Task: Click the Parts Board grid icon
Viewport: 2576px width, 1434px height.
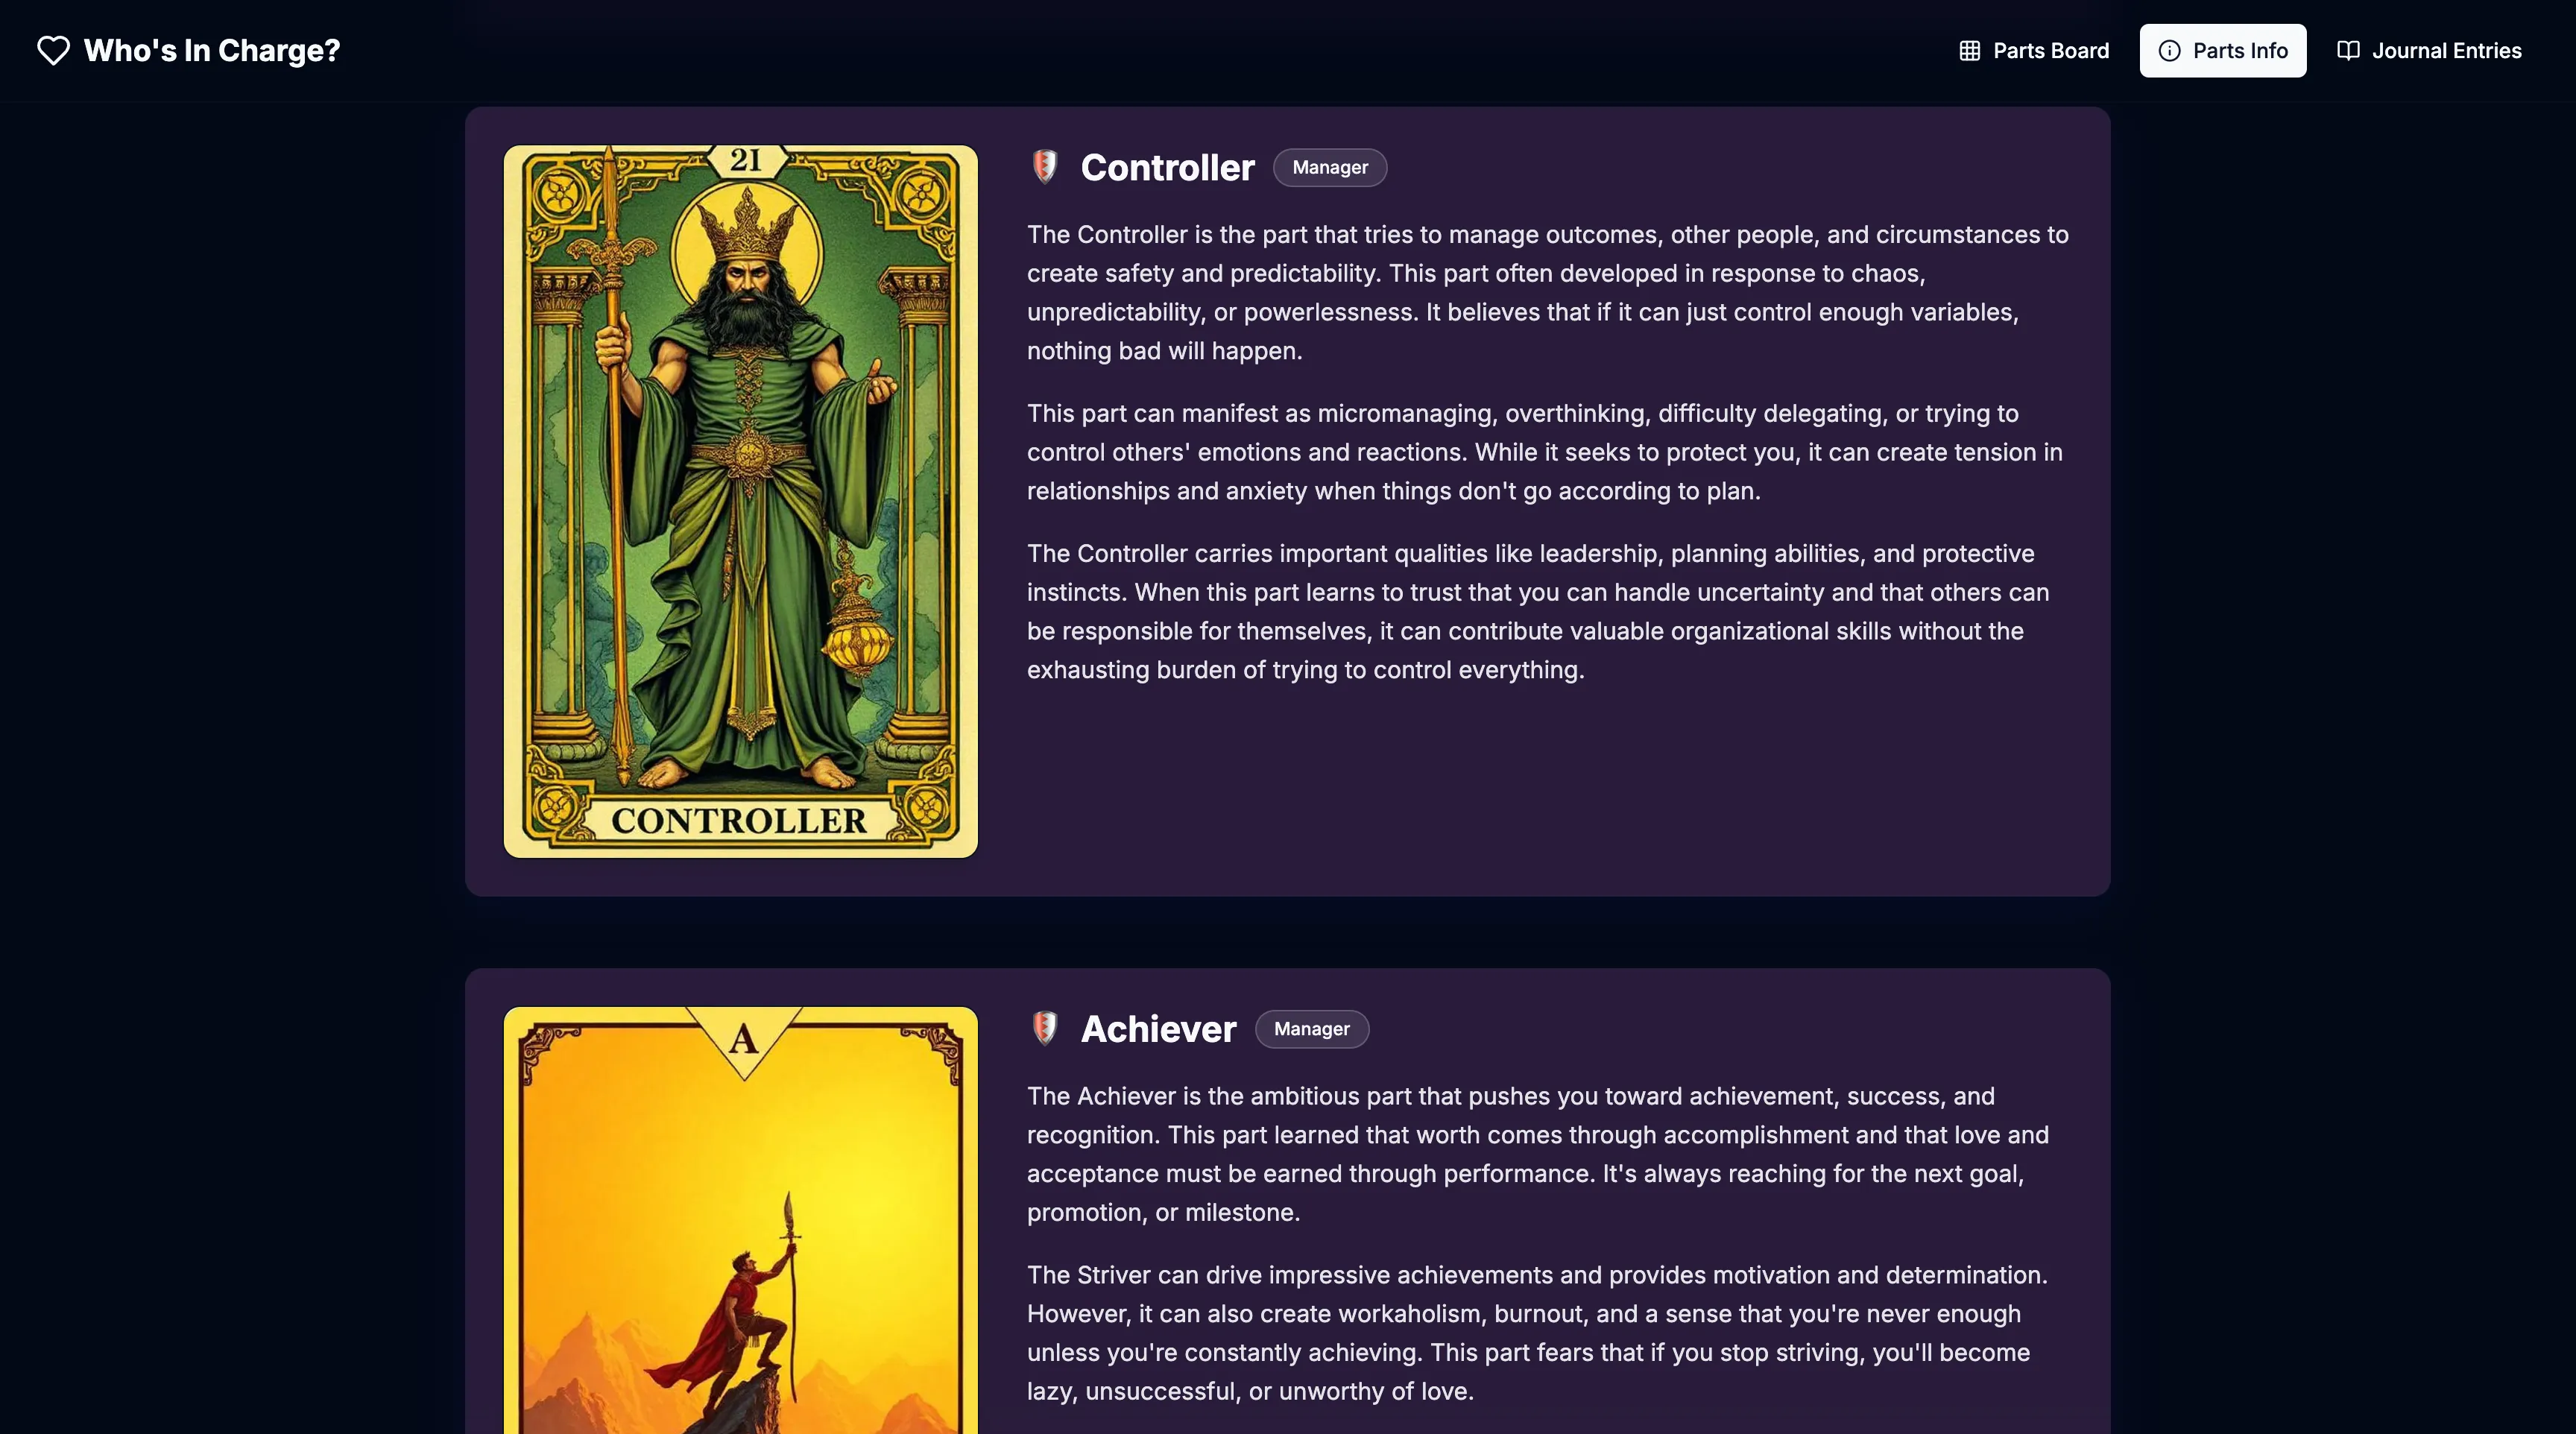Action: coord(1969,51)
